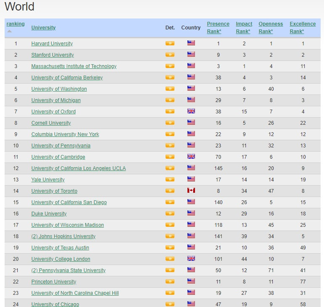Open details icon for University College London
Viewport: 324px width, 307px height.
[170, 259]
